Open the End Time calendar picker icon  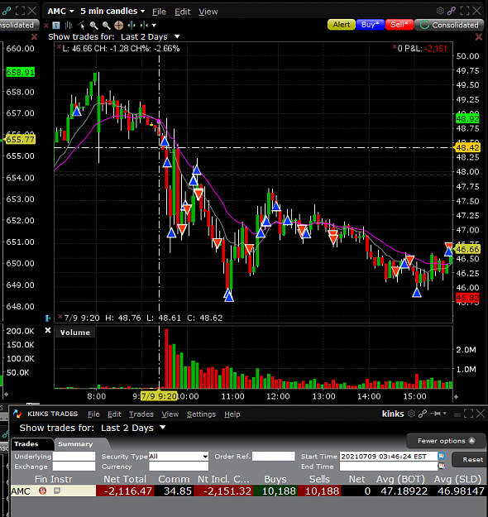(x=441, y=466)
